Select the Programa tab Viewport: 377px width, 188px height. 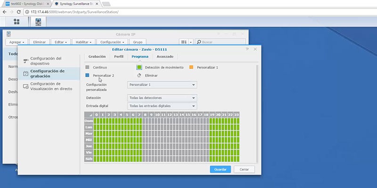point(140,56)
